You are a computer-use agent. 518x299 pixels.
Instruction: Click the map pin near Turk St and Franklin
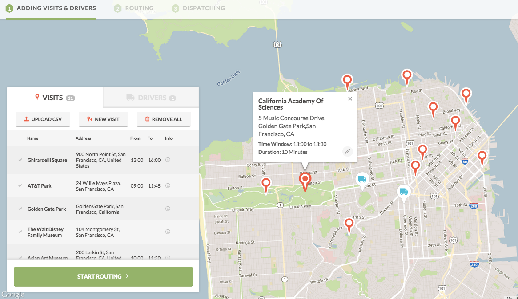(x=422, y=152)
